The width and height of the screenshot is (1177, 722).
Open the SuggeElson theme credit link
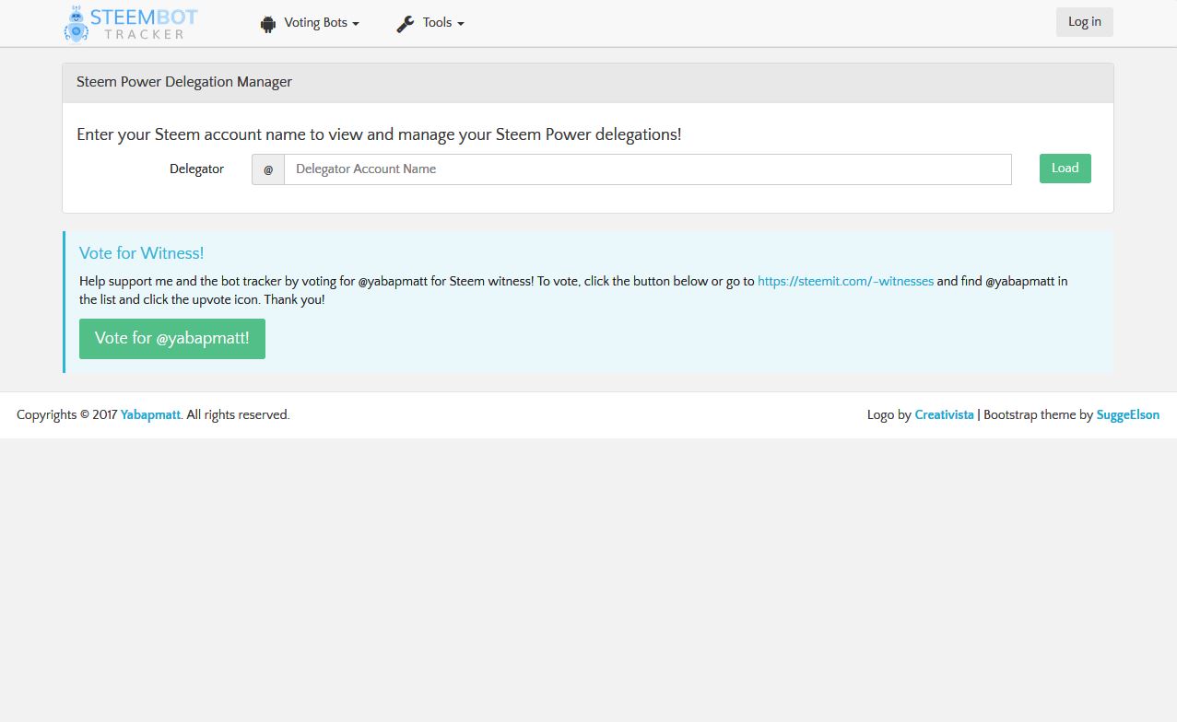pos(1128,414)
